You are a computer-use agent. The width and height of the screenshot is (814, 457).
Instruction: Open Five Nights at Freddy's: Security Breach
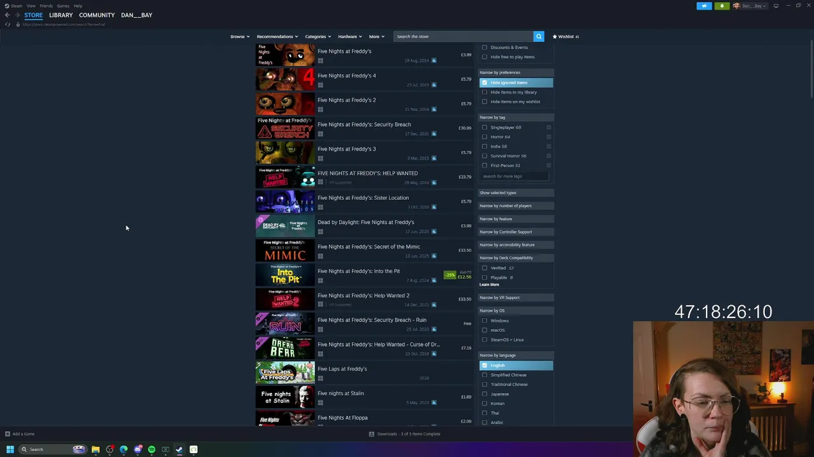(x=364, y=128)
